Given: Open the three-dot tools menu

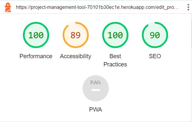Looking at the screenshot, I should (x=188, y=7).
